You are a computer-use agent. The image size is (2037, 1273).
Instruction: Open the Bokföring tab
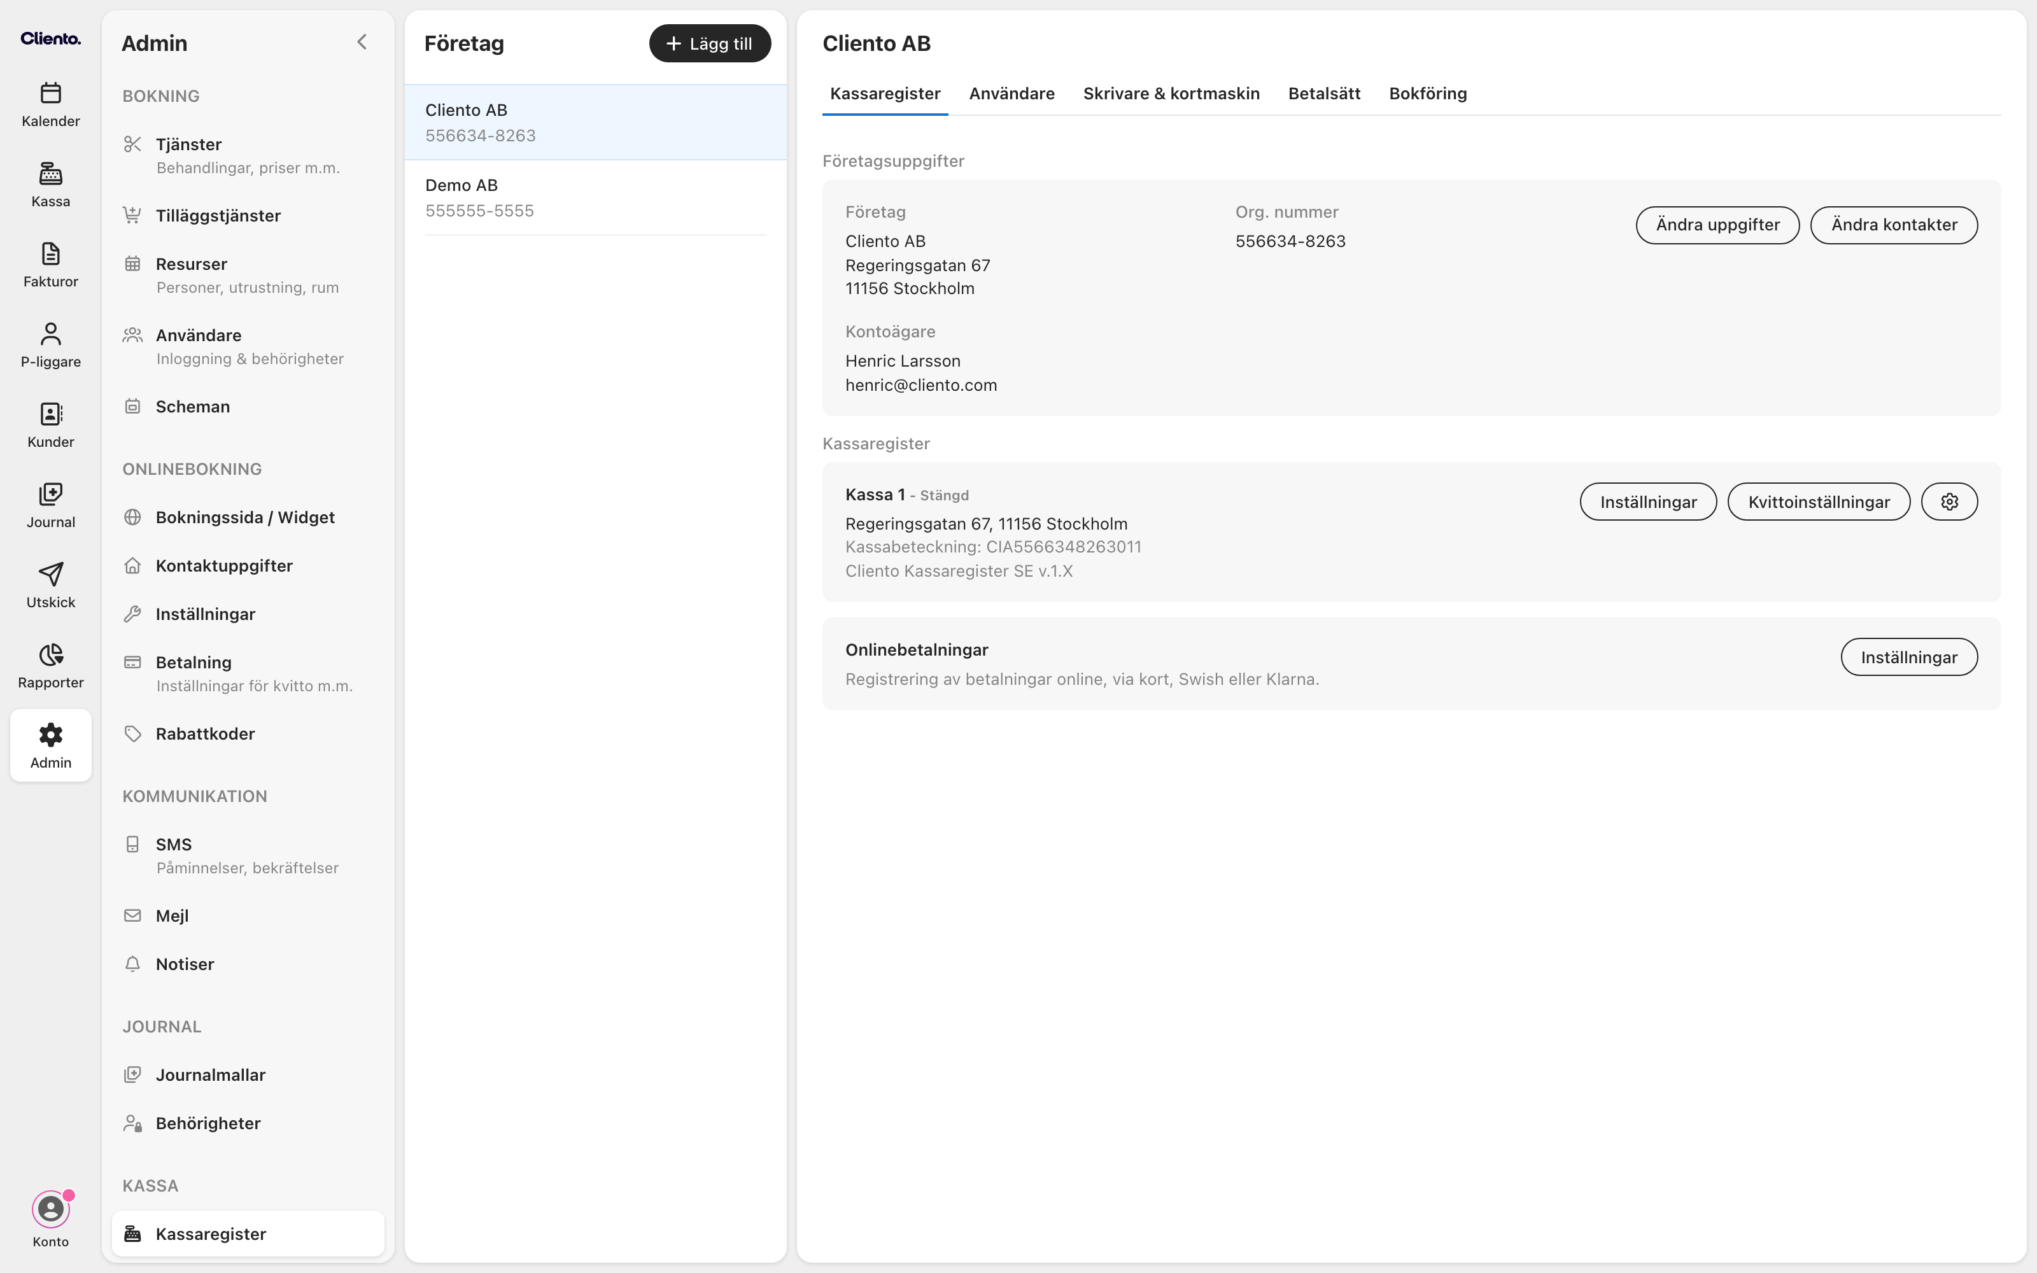click(1428, 94)
